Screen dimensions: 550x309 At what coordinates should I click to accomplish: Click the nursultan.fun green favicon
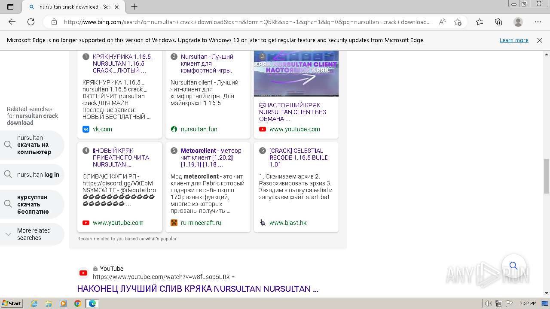(x=174, y=129)
